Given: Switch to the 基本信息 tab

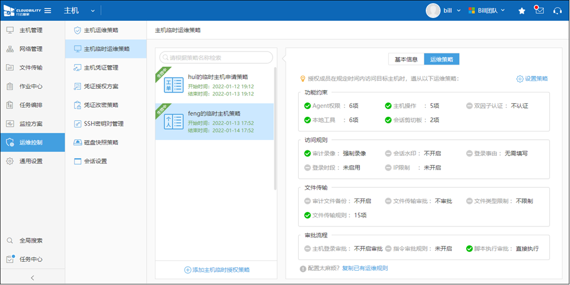Looking at the screenshot, I should [x=406, y=59].
